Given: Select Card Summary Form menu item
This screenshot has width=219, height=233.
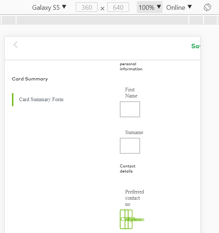Looking at the screenshot, I should 41,99.
